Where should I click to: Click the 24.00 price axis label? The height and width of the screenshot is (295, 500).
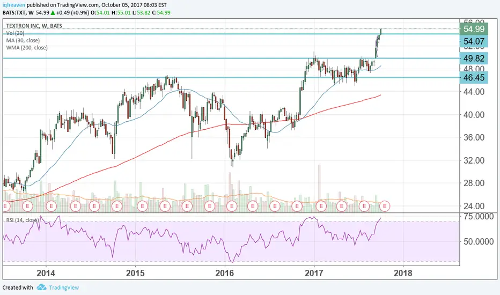474,206
